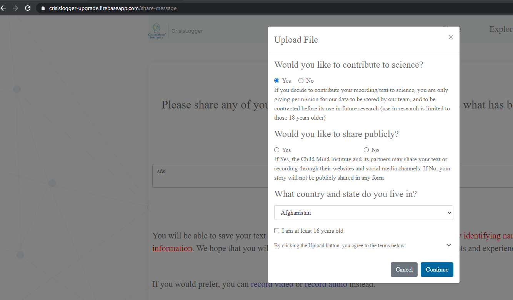Click the CrisisLogger brand name
513x300 pixels.
[x=187, y=31]
